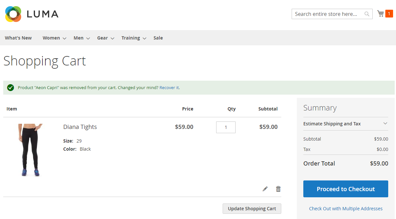Click the Diana Tights quantity field

tap(226, 127)
